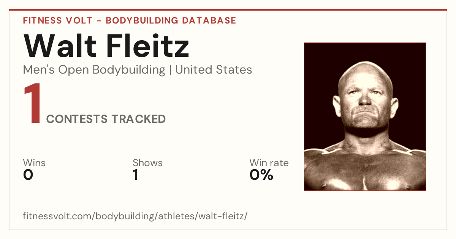Click the 0% win rate value
The height and width of the screenshot is (239, 456).
(x=261, y=175)
